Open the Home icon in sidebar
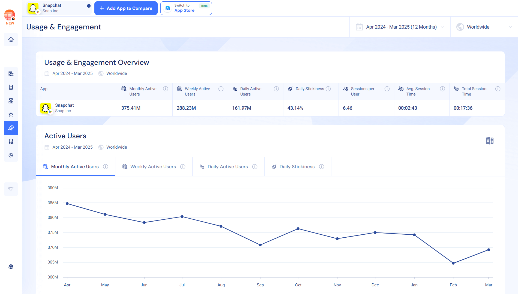 (x=11, y=40)
